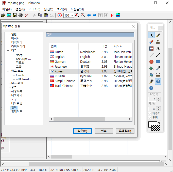Viewport: 173px width, 172px height.
Task: Open the zoom percentage 100 dropdown
Action: tap(72, 15)
